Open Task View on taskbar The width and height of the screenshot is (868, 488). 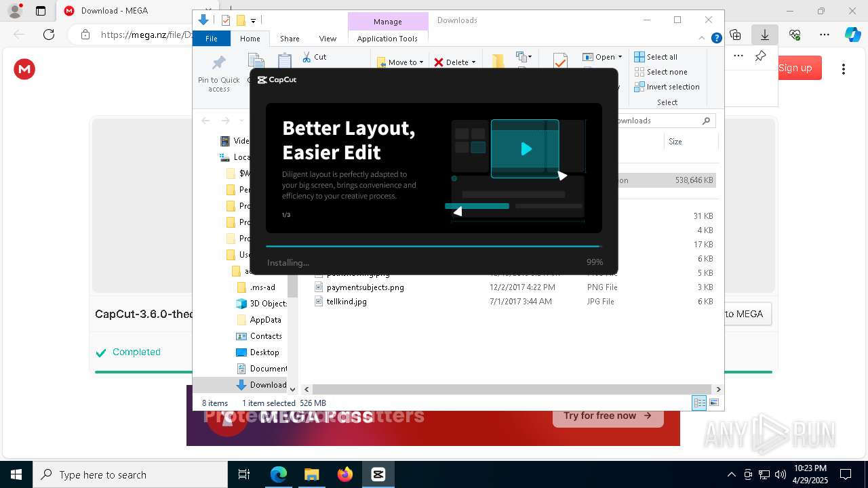244,474
